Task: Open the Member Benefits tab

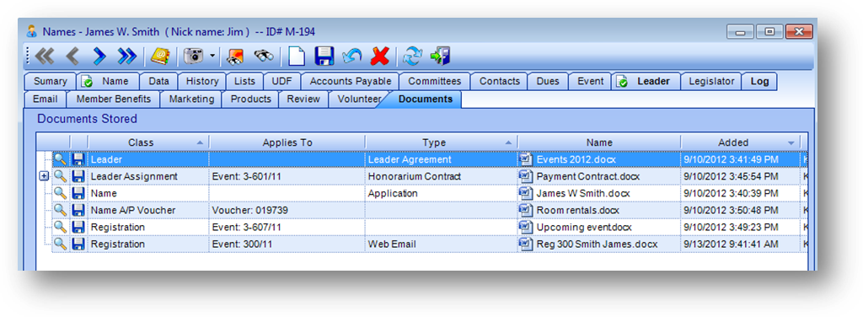Action: coord(114,99)
